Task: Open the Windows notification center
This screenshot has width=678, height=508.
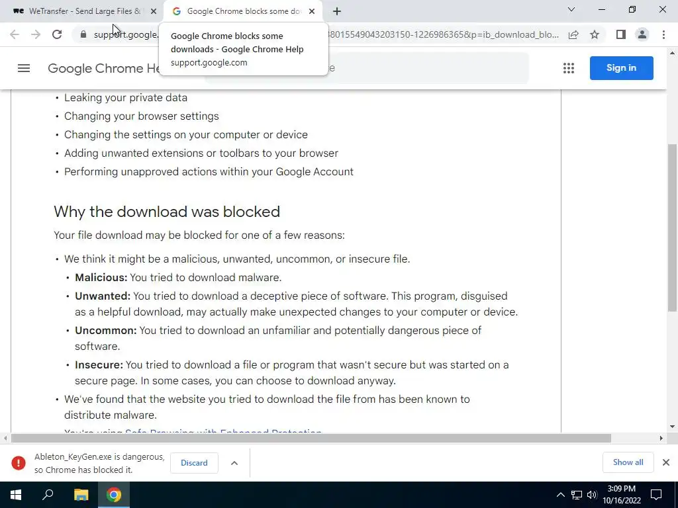Action: [656, 495]
